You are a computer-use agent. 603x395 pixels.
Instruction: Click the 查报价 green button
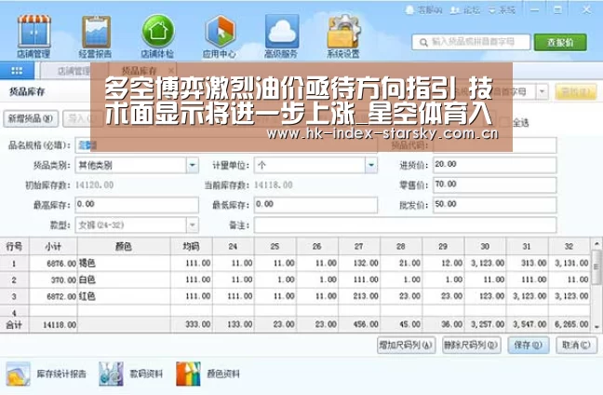click(x=560, y=42)
